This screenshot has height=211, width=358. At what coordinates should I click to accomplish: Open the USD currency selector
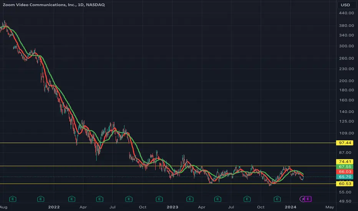pyautogui.click(x=345, y=5)
